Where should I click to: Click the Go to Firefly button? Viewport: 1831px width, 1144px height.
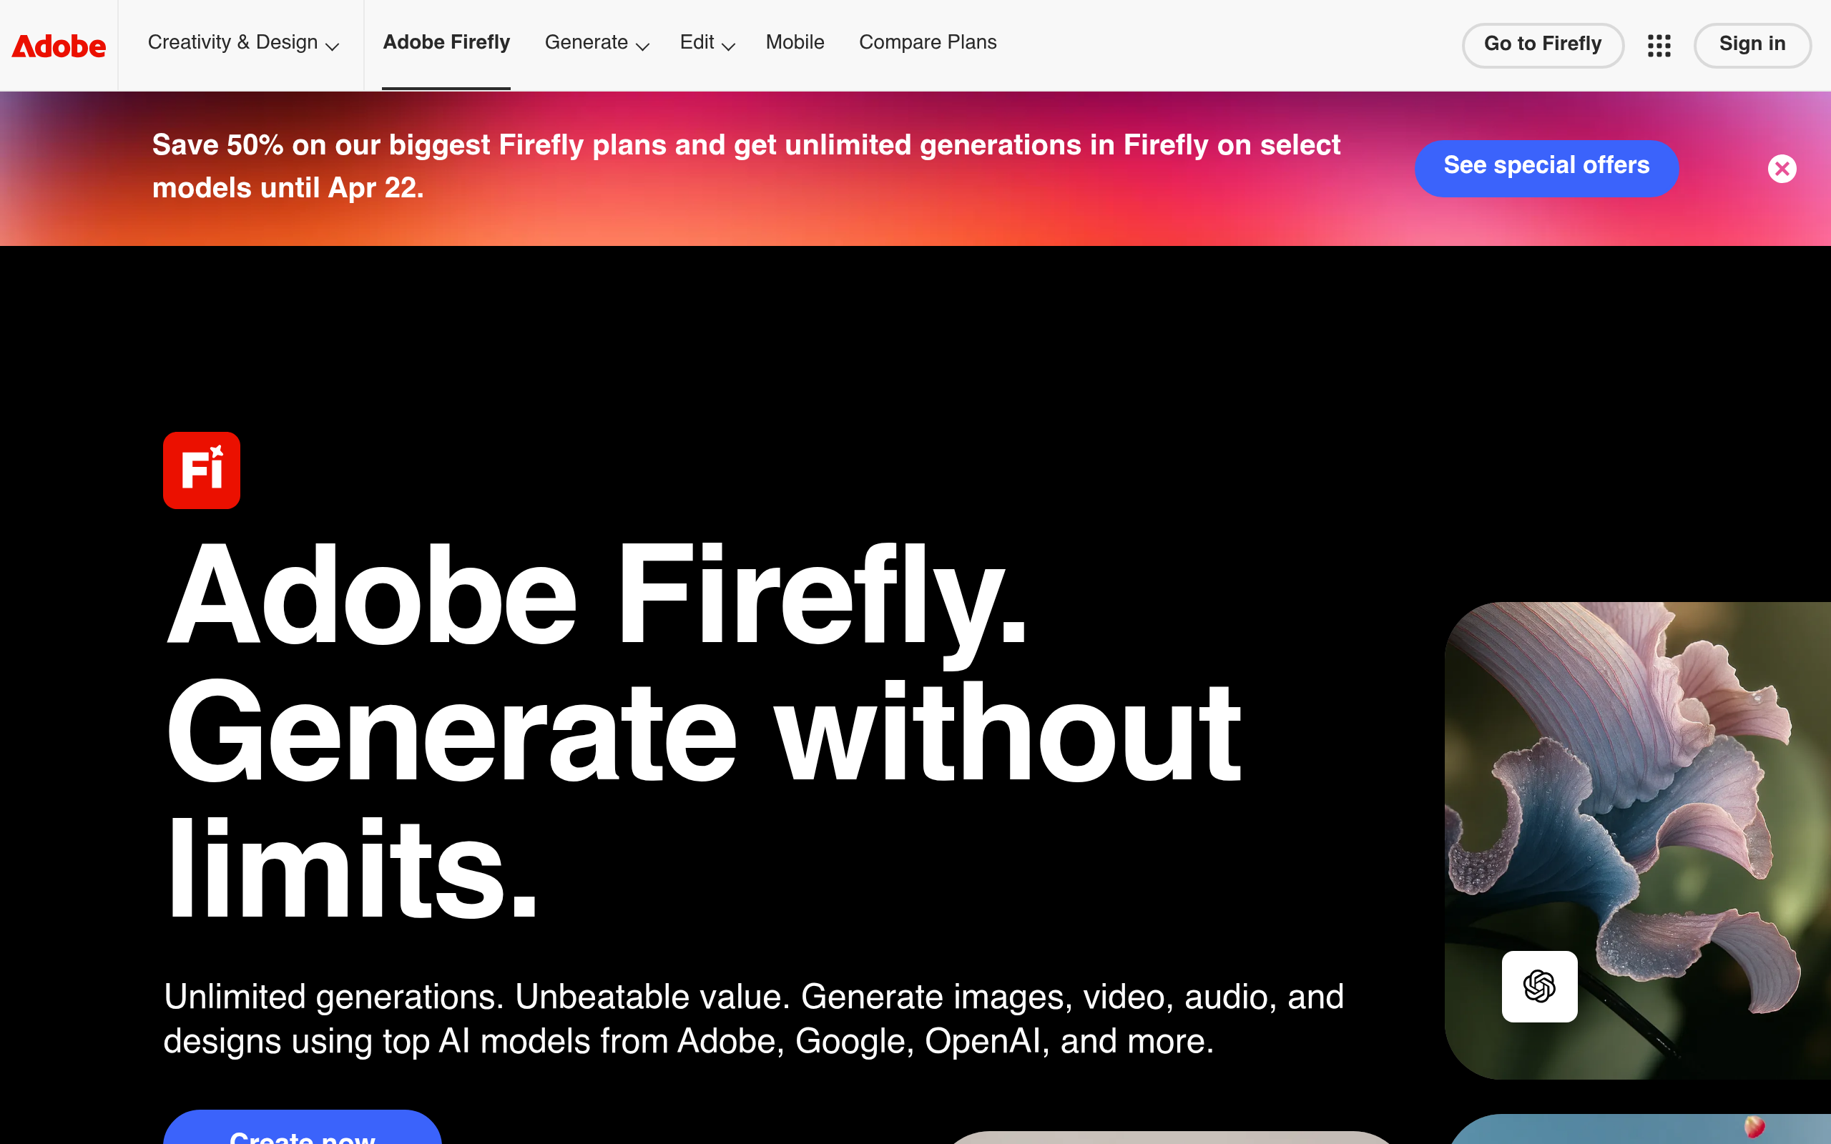1543,45
